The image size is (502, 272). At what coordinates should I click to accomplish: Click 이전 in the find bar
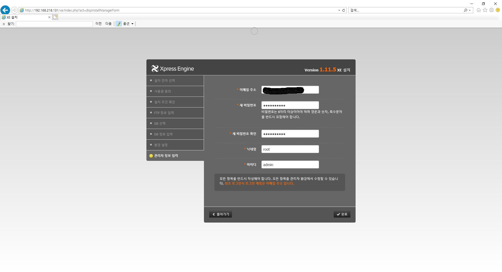98,24
